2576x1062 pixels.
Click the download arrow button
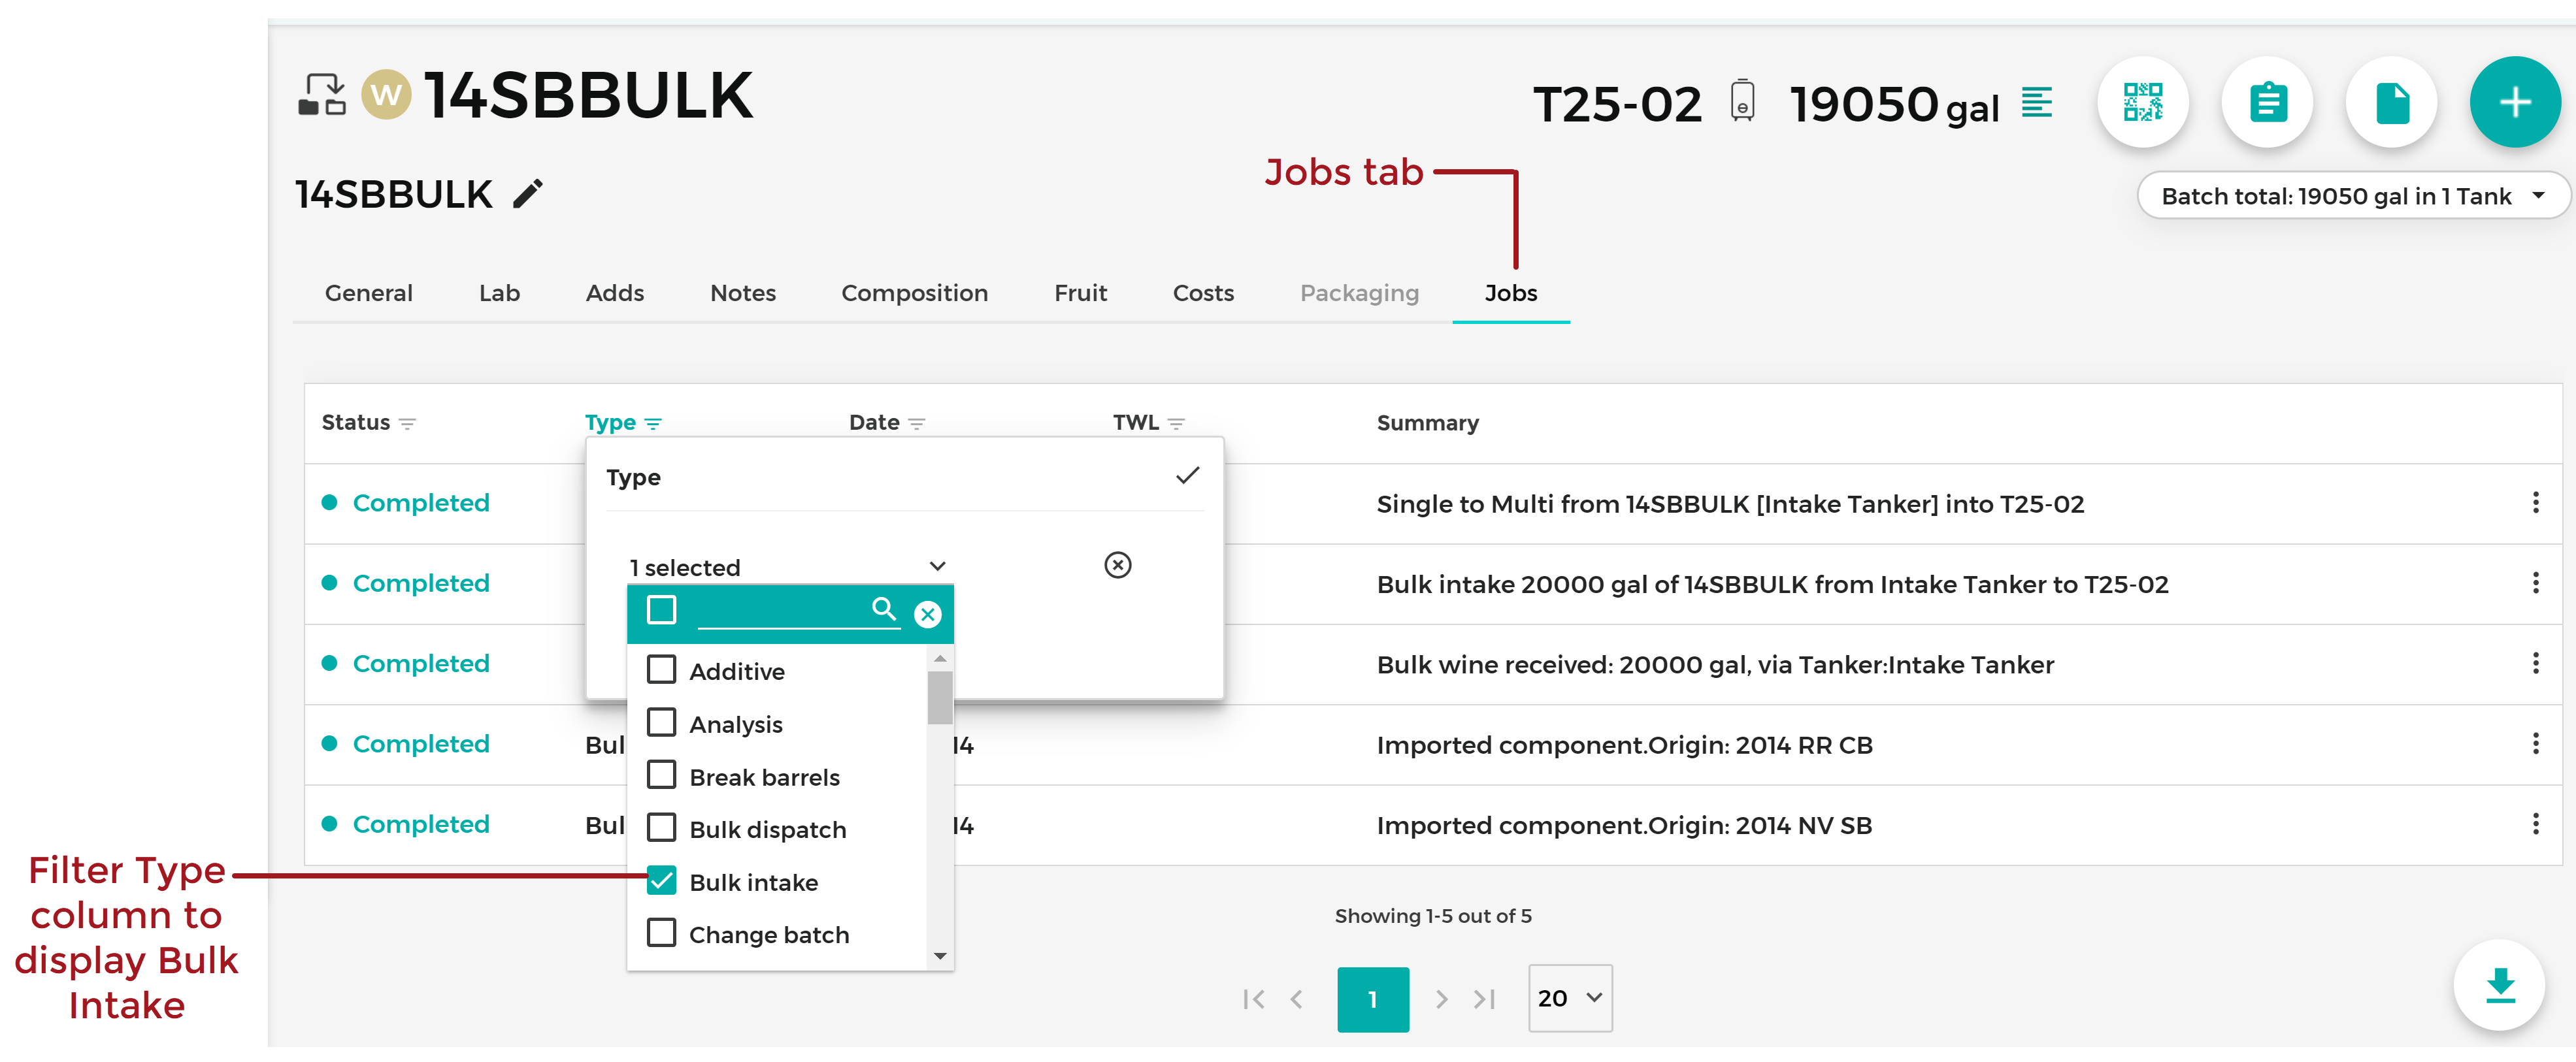pyautogui.click(x=2499, y=986)
